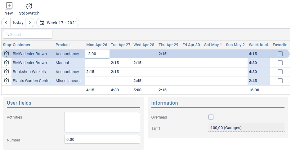Click the Mon Apr 26 column header

97,45
